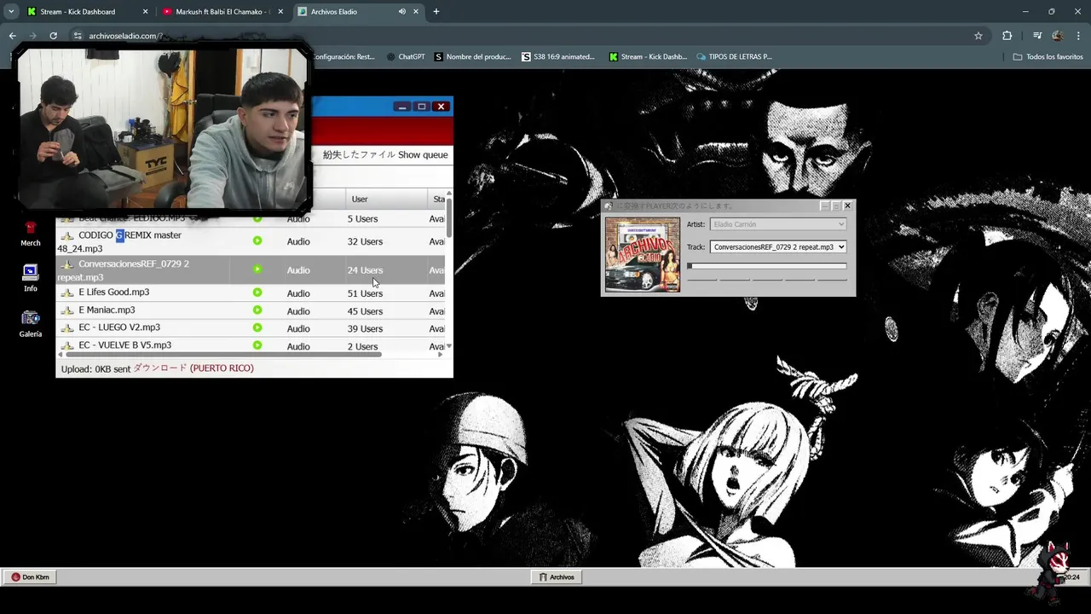The width and height of the screenshot is (1091, 614).
Task: Select row EC - LUEGO V2.mp3
Action: pos(251,328)
